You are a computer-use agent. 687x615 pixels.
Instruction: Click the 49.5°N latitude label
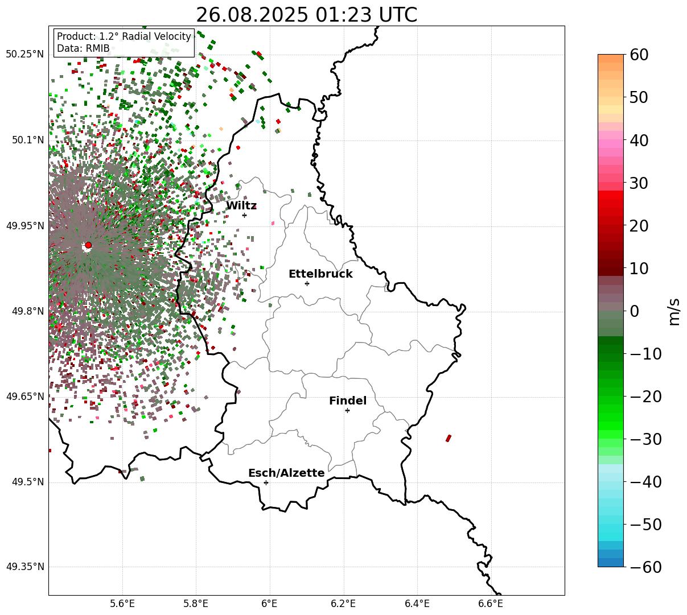(x=27, y=482)
